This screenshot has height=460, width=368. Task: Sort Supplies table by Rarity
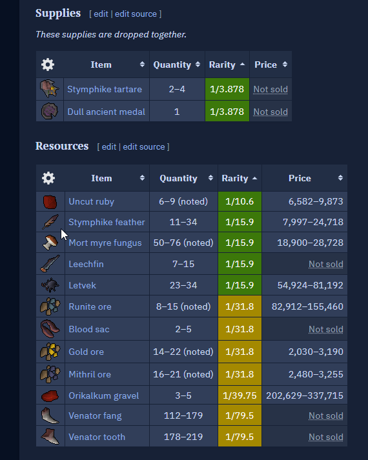tap(227, 65)
